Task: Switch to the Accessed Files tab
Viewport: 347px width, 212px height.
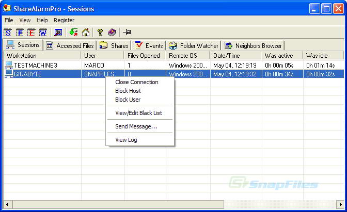Action: pos(70,45)
